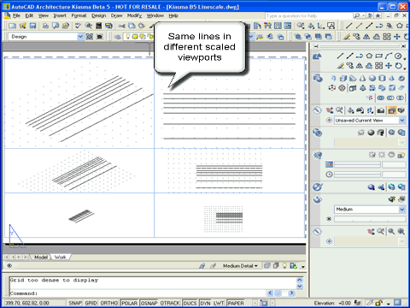This screenshot has height=308, width=410.
Task: Select the Torus solid tool
Action: point(401,78)
